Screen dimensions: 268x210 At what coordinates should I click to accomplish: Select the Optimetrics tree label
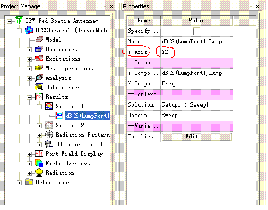click(x=63, y=88)
